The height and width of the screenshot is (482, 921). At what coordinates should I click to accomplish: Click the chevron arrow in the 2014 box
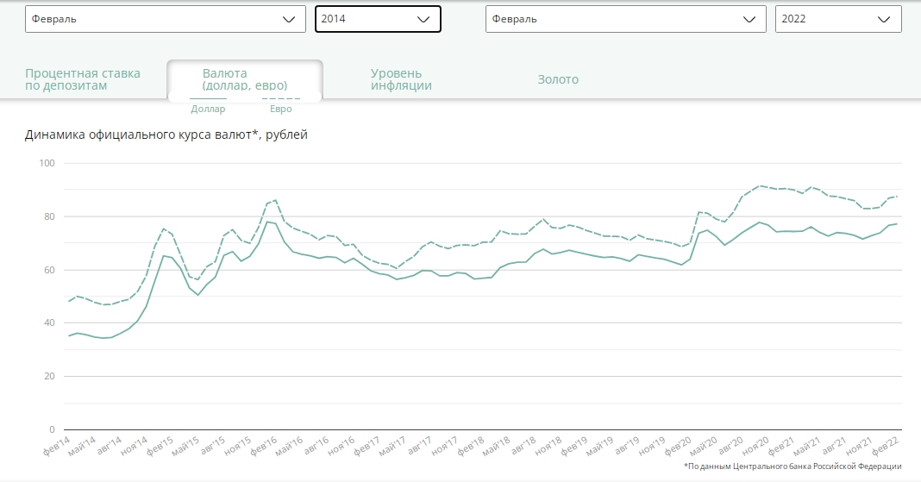click(423, 19)
